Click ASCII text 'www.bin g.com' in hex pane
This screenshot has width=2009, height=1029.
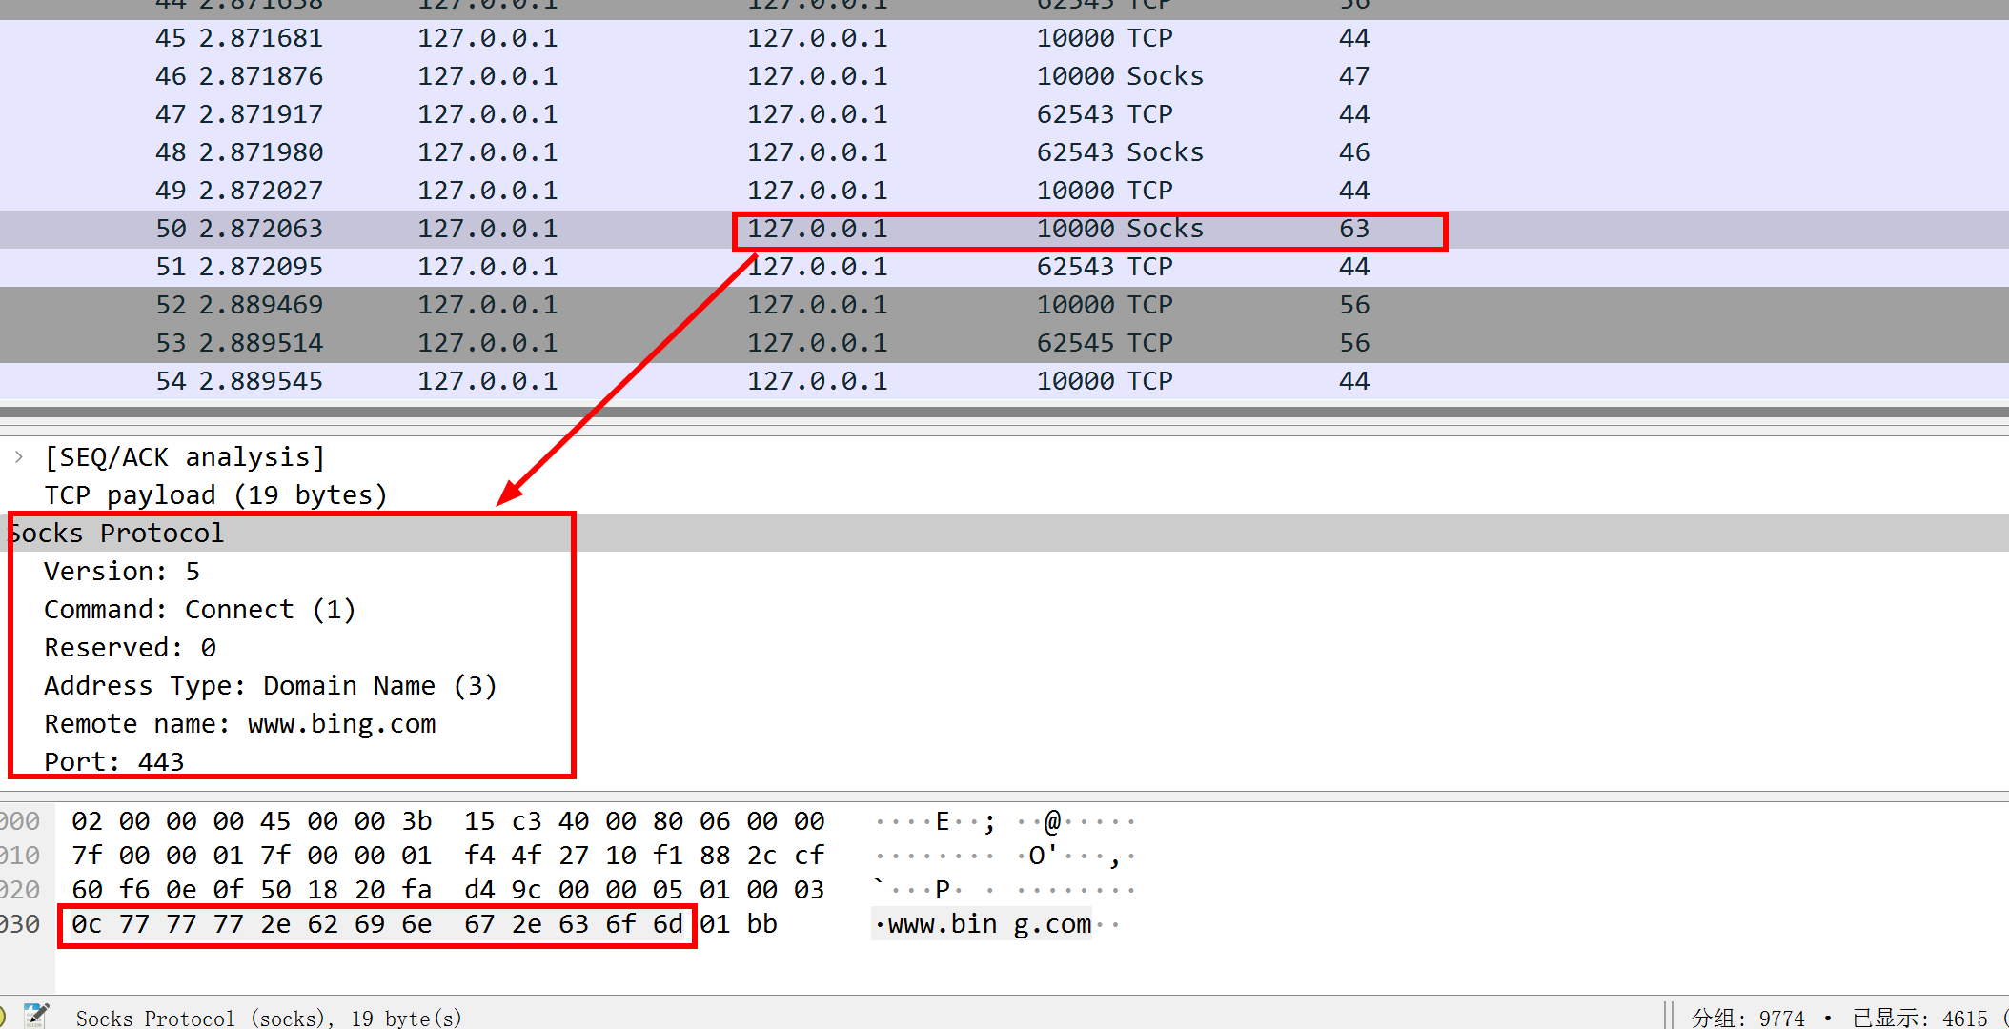(989, 924)
